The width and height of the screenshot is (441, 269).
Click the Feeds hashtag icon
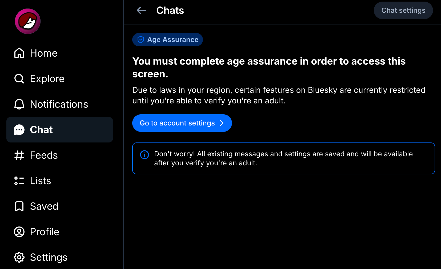(19, 155)
